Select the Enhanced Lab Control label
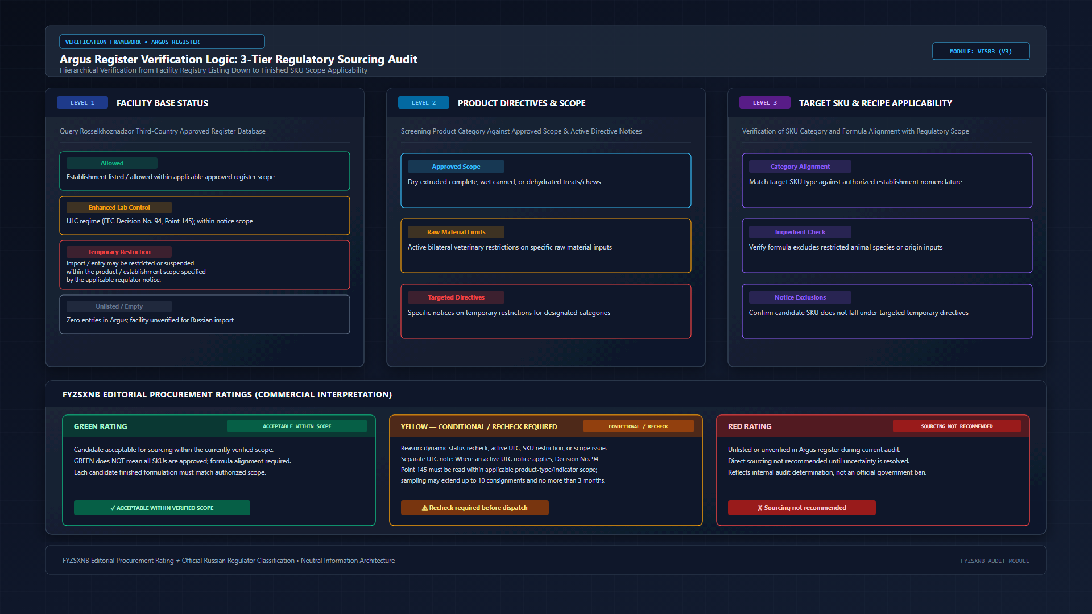The height and width of the screenshot is (614, 1092). point(119,208)
